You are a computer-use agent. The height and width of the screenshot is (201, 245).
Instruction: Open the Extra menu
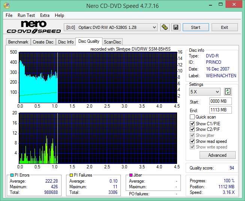(45, 15)
